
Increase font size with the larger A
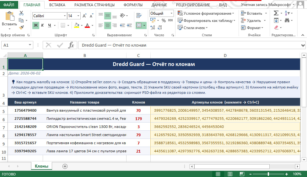click(84, 16)
